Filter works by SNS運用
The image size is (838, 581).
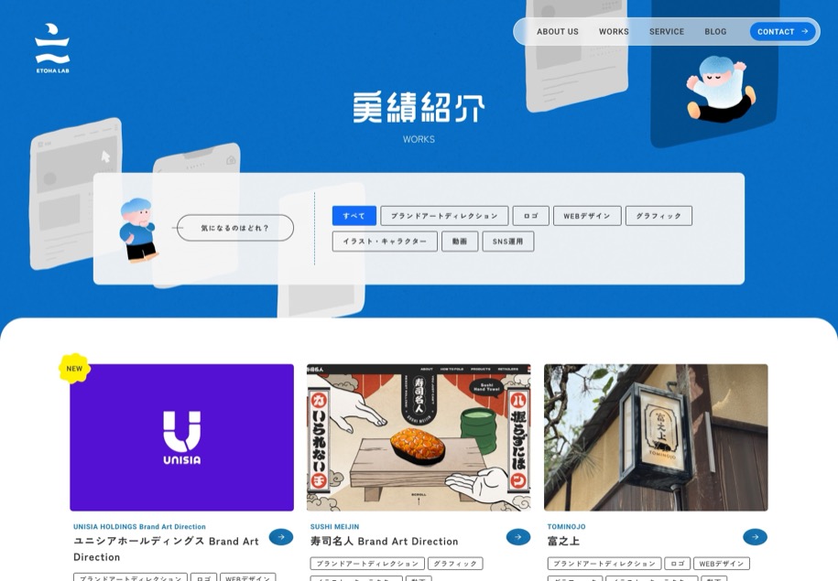point(507,242)
